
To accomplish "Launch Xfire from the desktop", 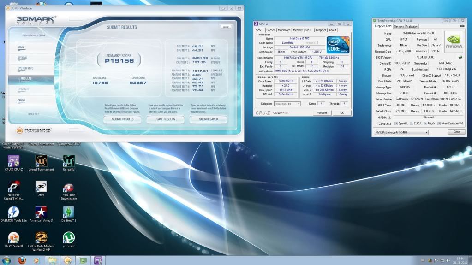I will coord(41,188).
